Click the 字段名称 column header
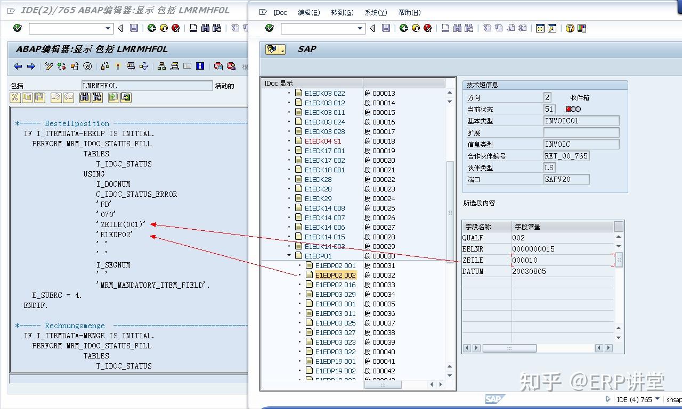The height and width of the screenshot is (409, 682). (486, 227)
